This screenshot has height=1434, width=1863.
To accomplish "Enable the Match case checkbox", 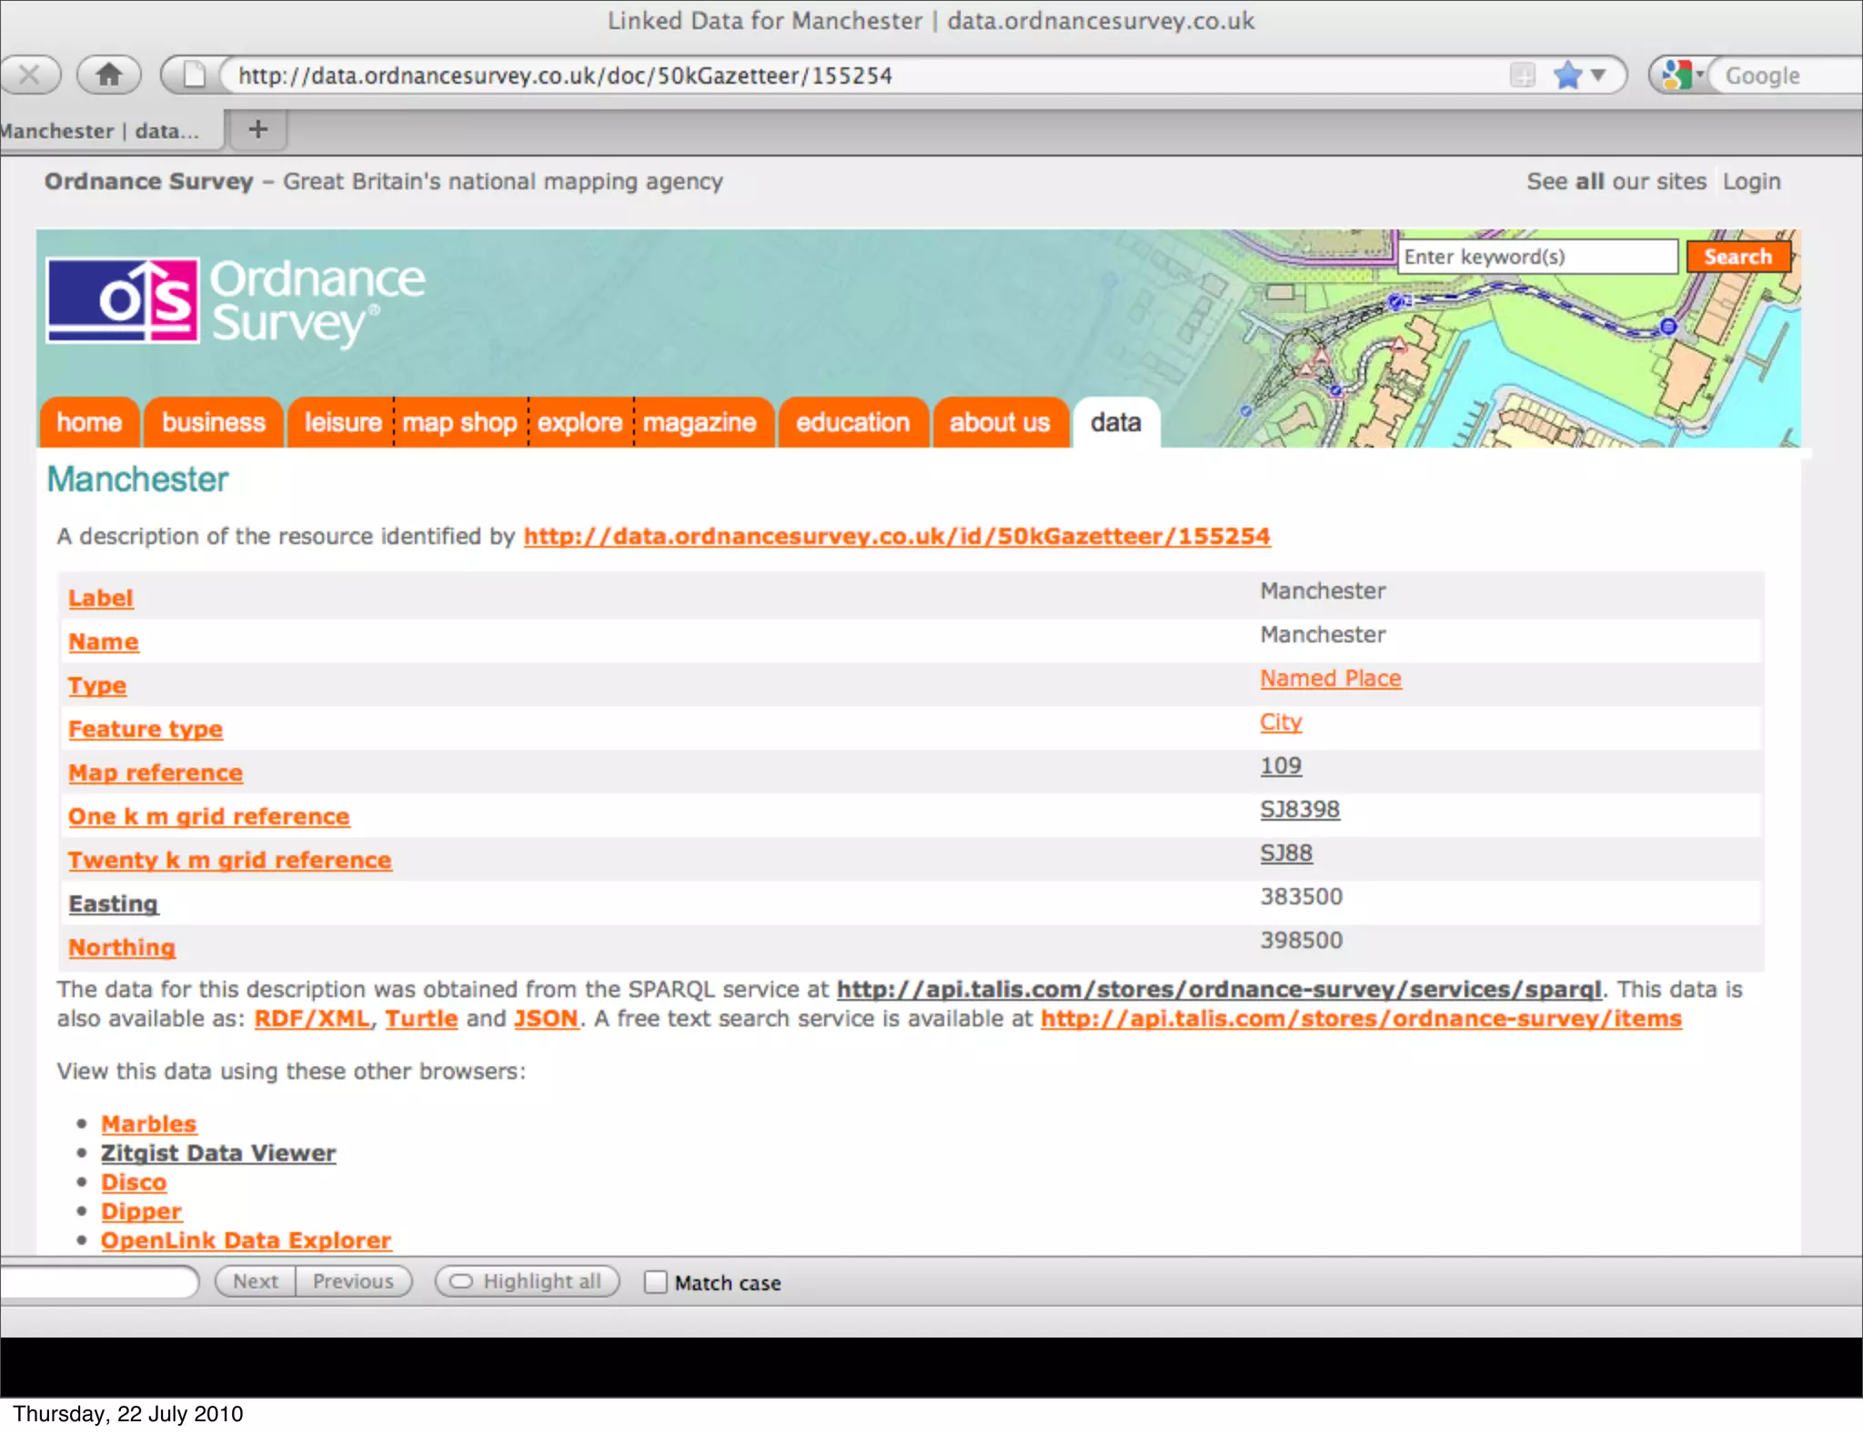I will (x=655, y=1282).
